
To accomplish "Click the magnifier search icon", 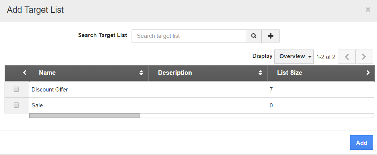I will (x=254, y=36).
